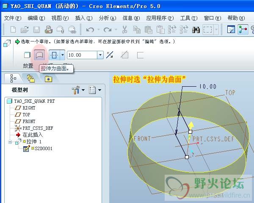This screenshot has height=203, width=254.
Task: Open the 文件(F) menu
Action: 13,18
